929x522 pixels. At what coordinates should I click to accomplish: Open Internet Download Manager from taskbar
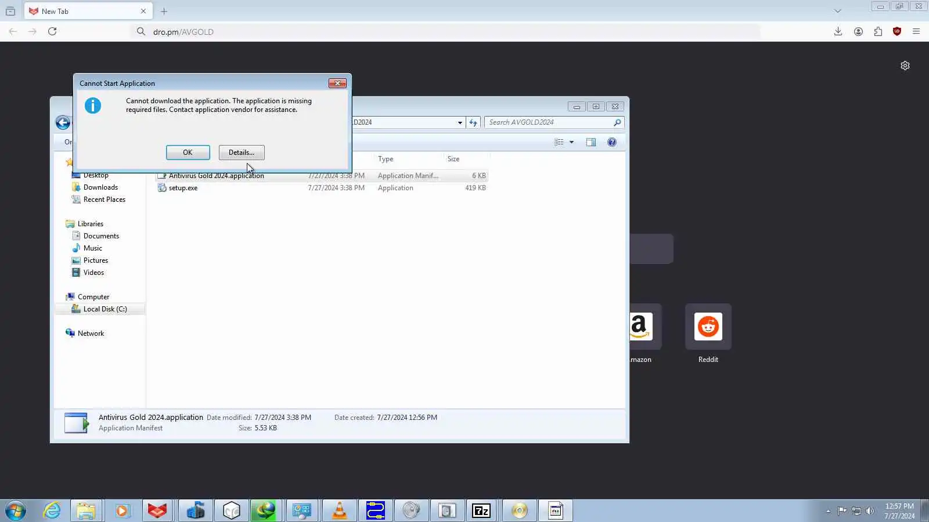click(x=267, y=510)
